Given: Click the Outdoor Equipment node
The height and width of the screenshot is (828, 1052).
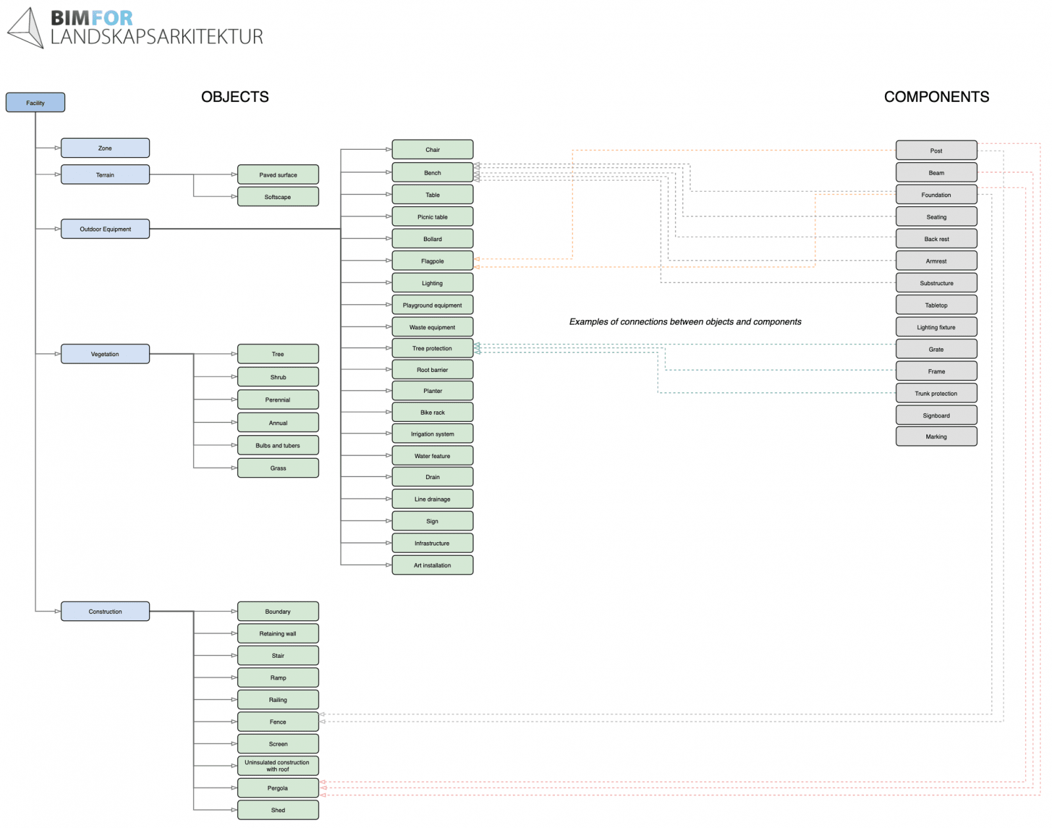Looking at the screenshot, I should click(x=105, y=229).
